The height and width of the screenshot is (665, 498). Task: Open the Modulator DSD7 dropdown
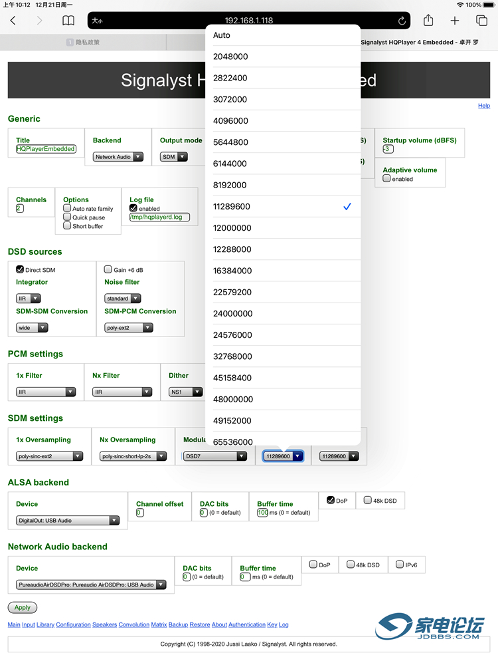coord(215,456)
